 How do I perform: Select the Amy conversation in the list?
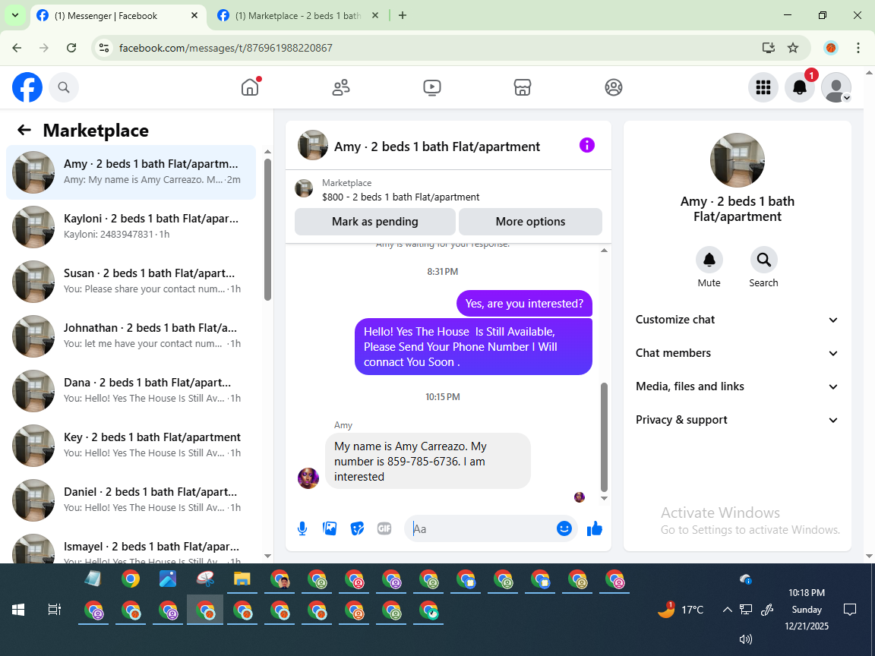(131, 172)
